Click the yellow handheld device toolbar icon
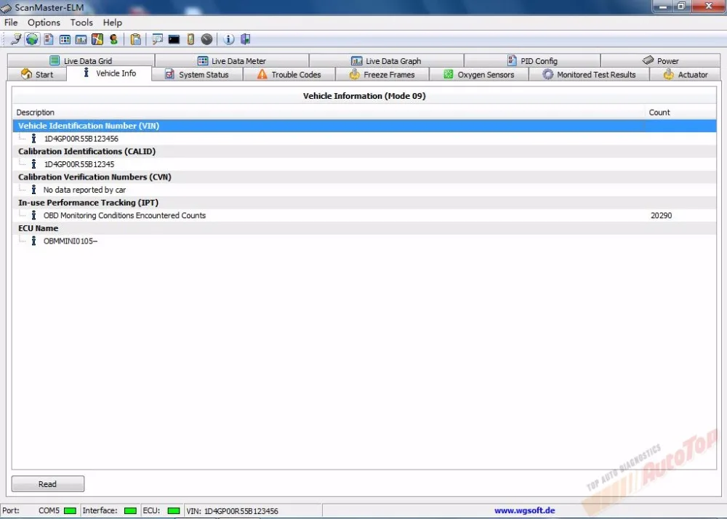 coord(190,39)
